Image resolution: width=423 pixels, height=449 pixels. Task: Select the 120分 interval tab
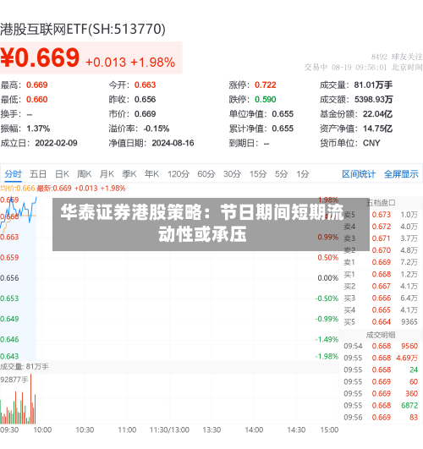179,174
